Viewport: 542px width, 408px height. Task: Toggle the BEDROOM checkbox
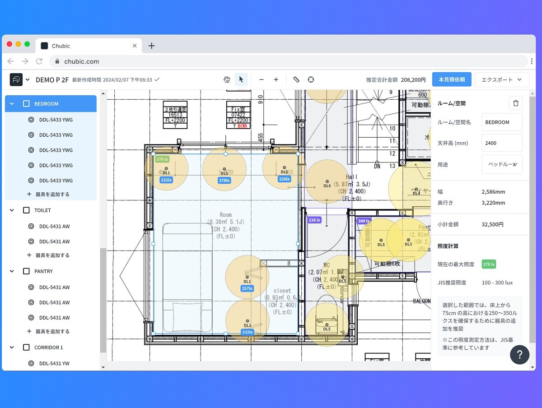click(26, 103)
